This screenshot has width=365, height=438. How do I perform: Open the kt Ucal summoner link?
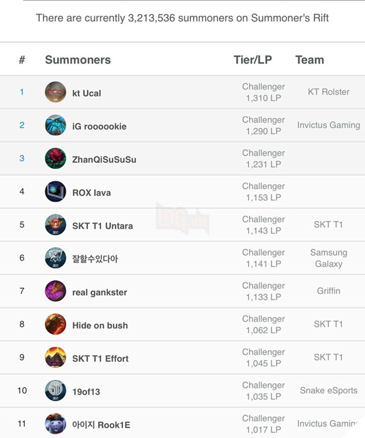coord(86,93)
